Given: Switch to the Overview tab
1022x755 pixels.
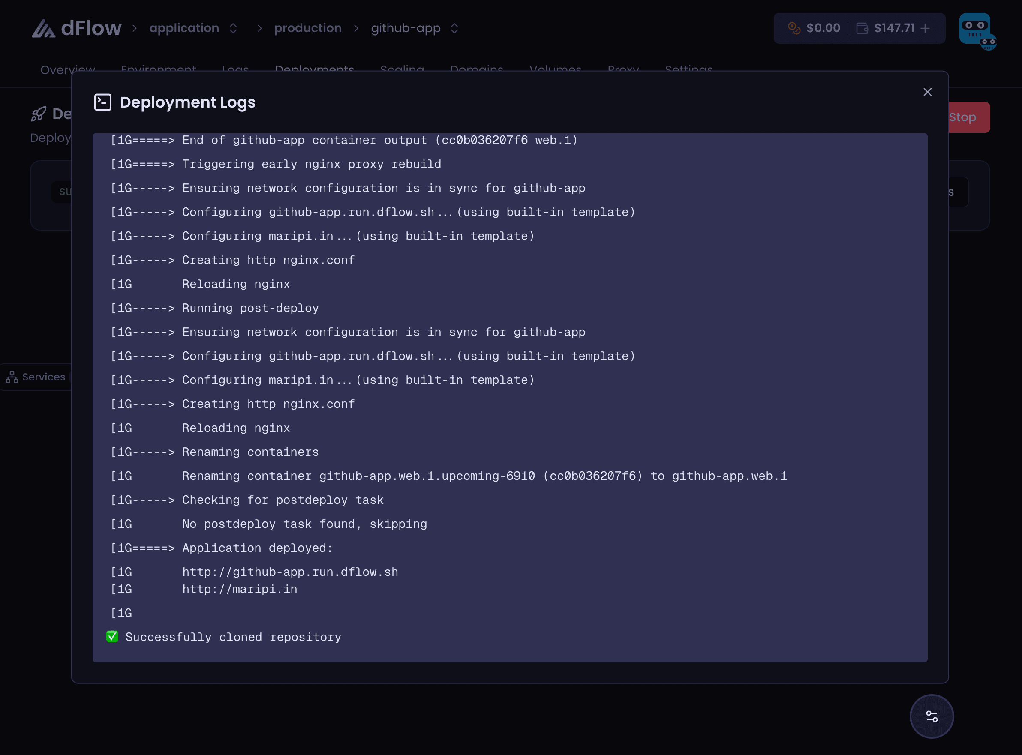Looking at the screenshot, I should [68, 69].
